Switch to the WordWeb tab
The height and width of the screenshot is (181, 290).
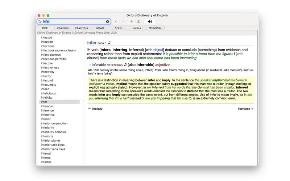click(155, 28)
